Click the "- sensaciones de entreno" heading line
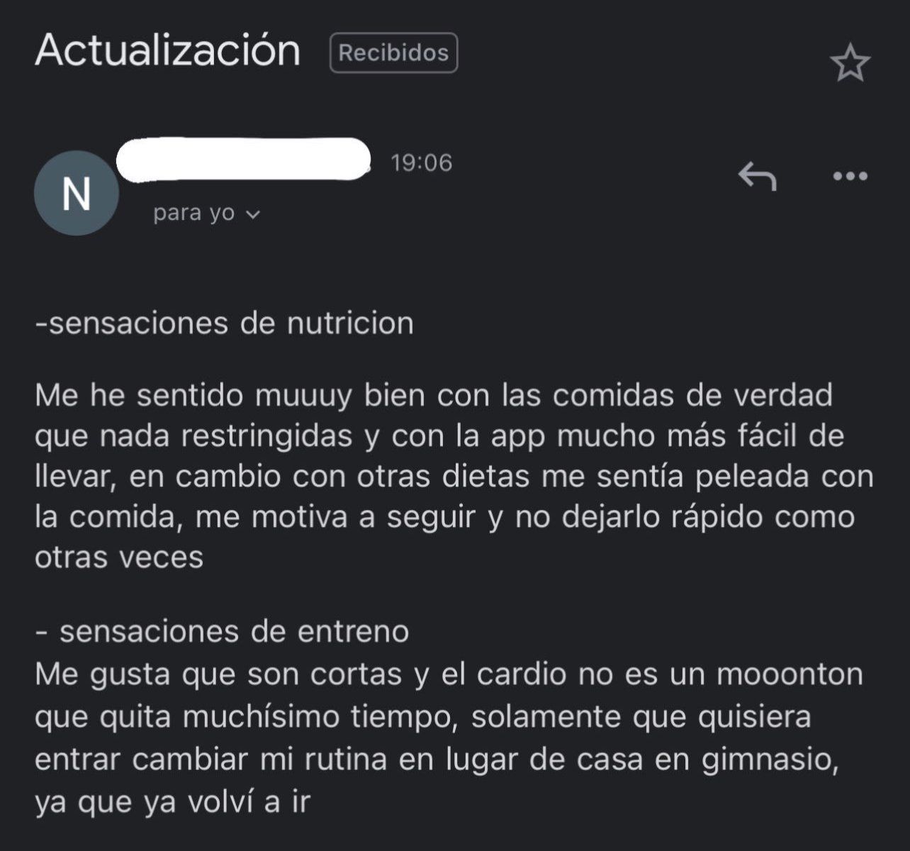Viewport: 910px width, 851px height. 222,631
